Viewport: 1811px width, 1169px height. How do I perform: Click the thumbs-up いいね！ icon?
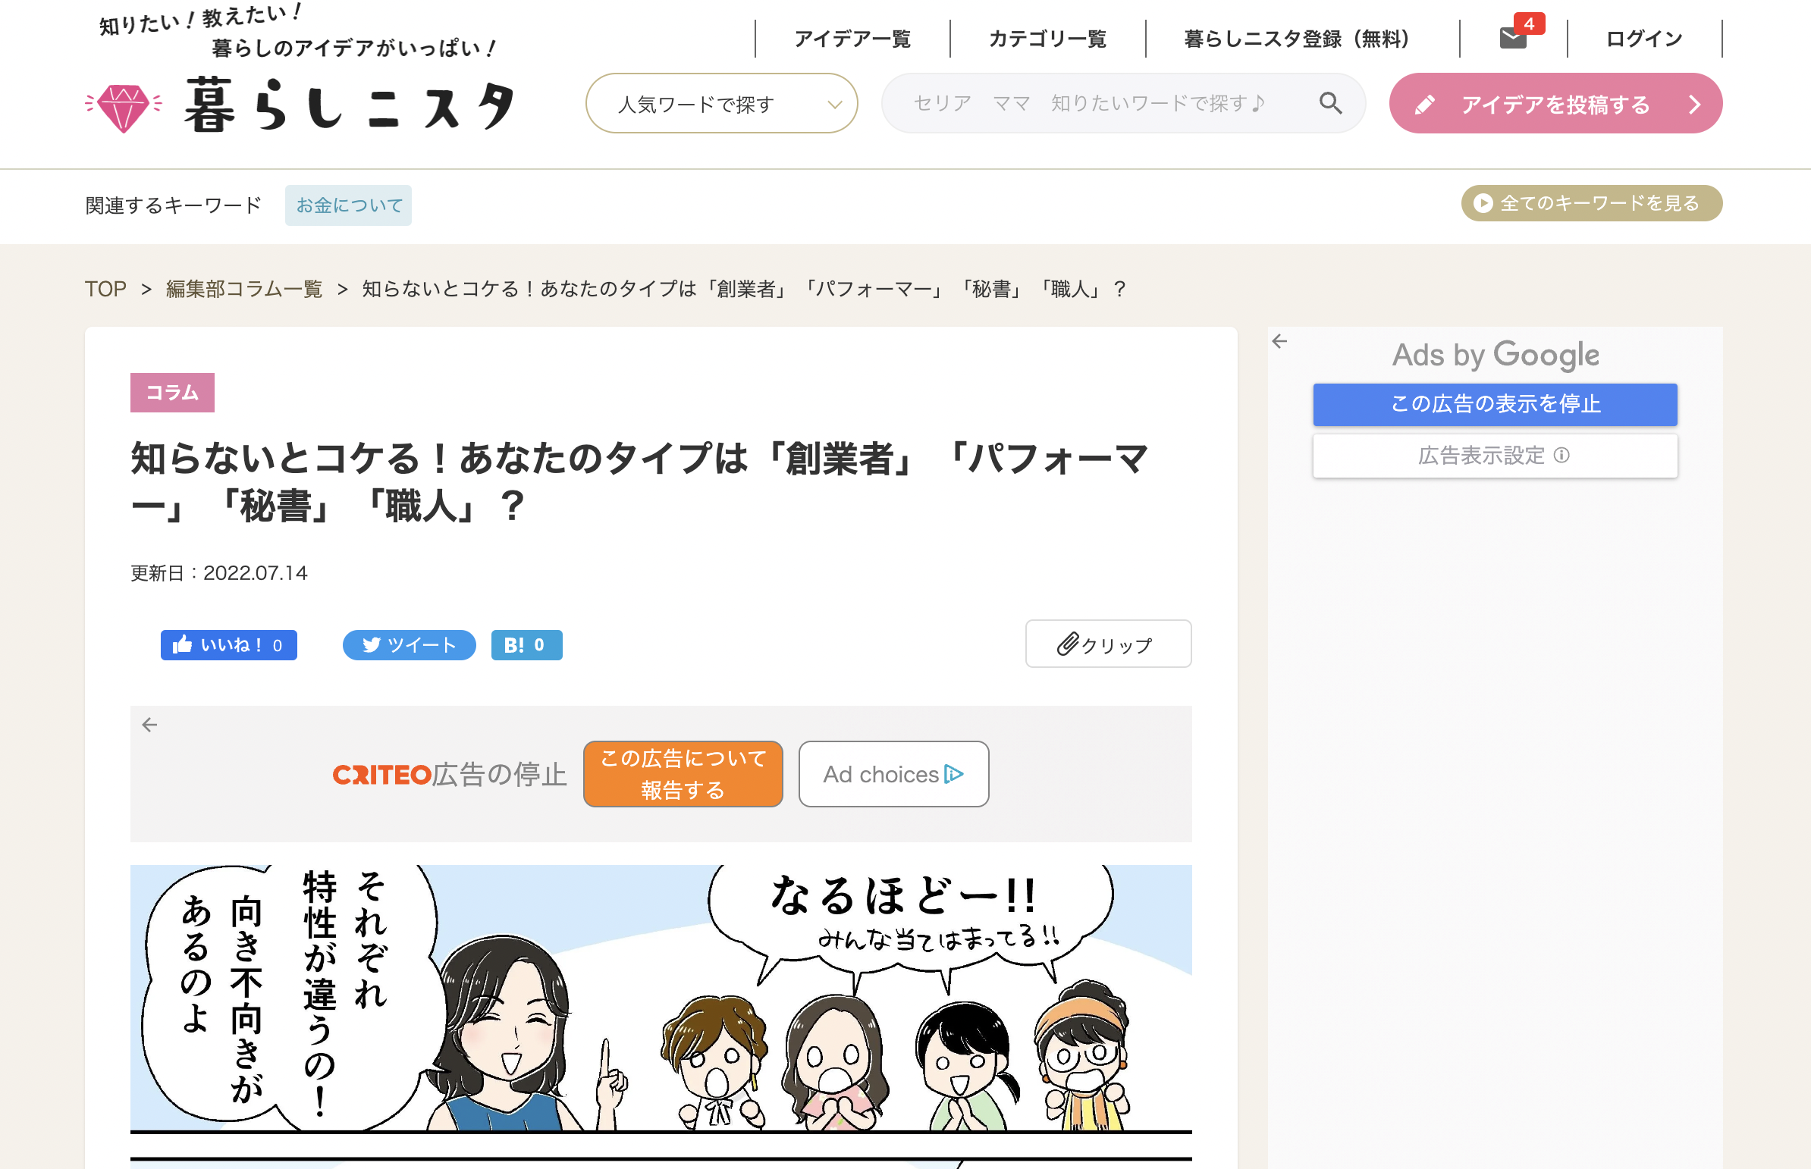(184, 644)
